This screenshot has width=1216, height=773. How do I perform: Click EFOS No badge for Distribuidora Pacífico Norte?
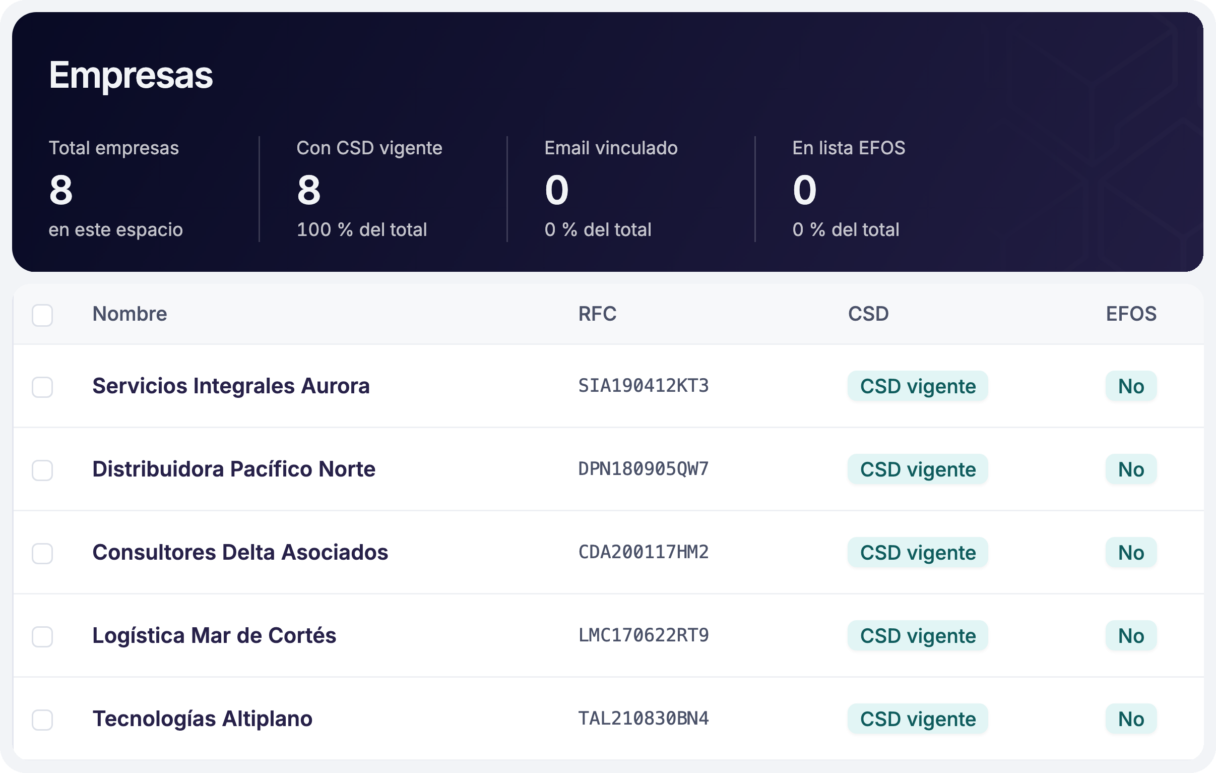[x=1131, y=470]
